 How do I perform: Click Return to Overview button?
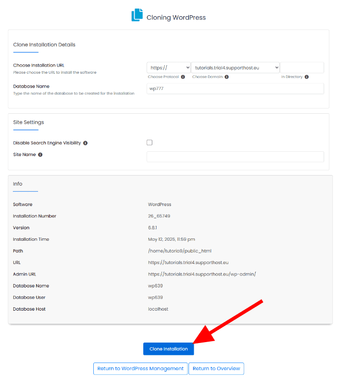coord(216,368)
